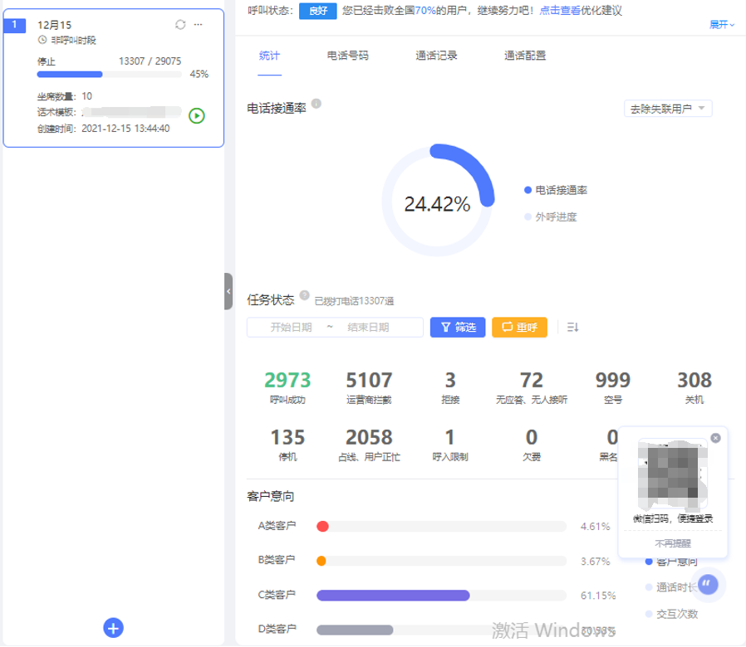Click the 点击查看 optimization link
This screenshot has height=647, width=746.
point(559,10)
